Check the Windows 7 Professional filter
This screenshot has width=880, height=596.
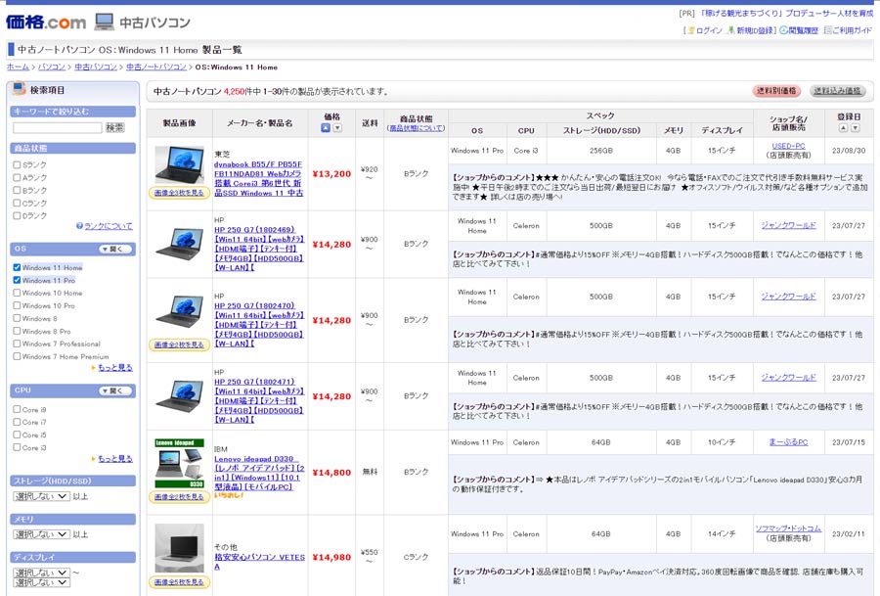pyautogui.click(x=17, y=344)
